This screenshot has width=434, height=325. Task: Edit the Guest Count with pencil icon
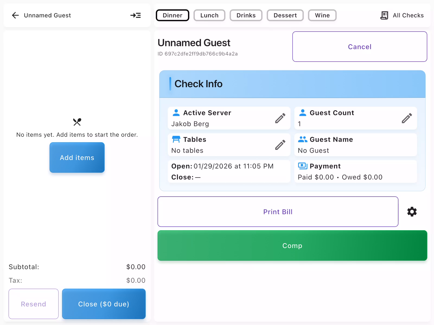[407, 118]
